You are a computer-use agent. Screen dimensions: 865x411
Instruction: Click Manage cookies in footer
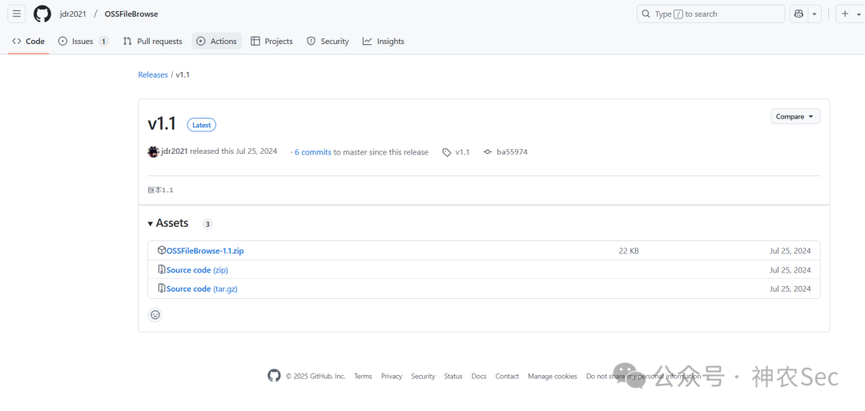[x=552, y=377]
